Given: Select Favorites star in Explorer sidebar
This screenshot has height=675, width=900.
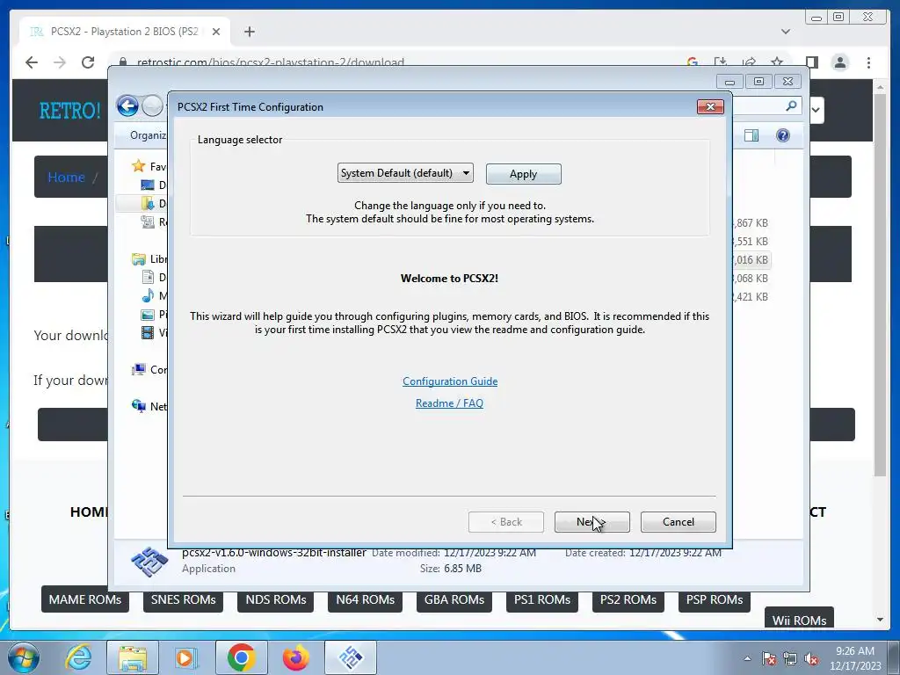Looking at the screenshot, I should pyautogui.click(x=138, y=166).
